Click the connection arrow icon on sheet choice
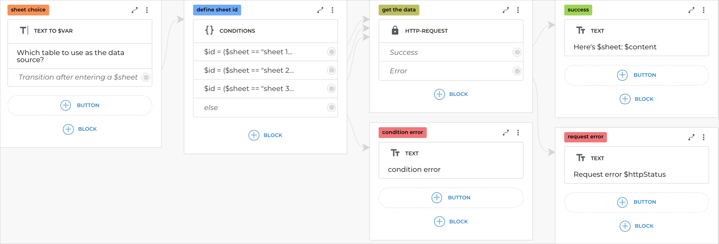The image size is (719, 244). click(135, 10)
